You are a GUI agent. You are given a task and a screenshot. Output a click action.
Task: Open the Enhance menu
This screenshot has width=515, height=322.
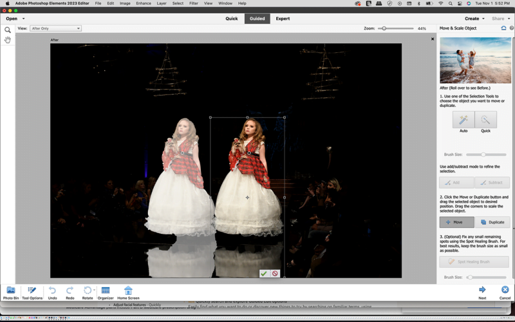tap(144, 3)
